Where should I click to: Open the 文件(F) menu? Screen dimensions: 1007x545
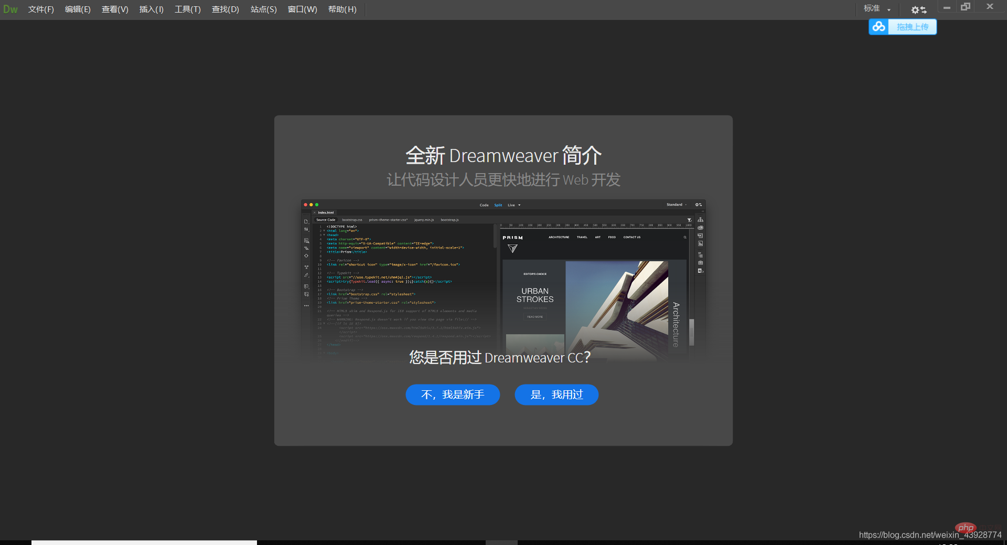tap(41, 9)
